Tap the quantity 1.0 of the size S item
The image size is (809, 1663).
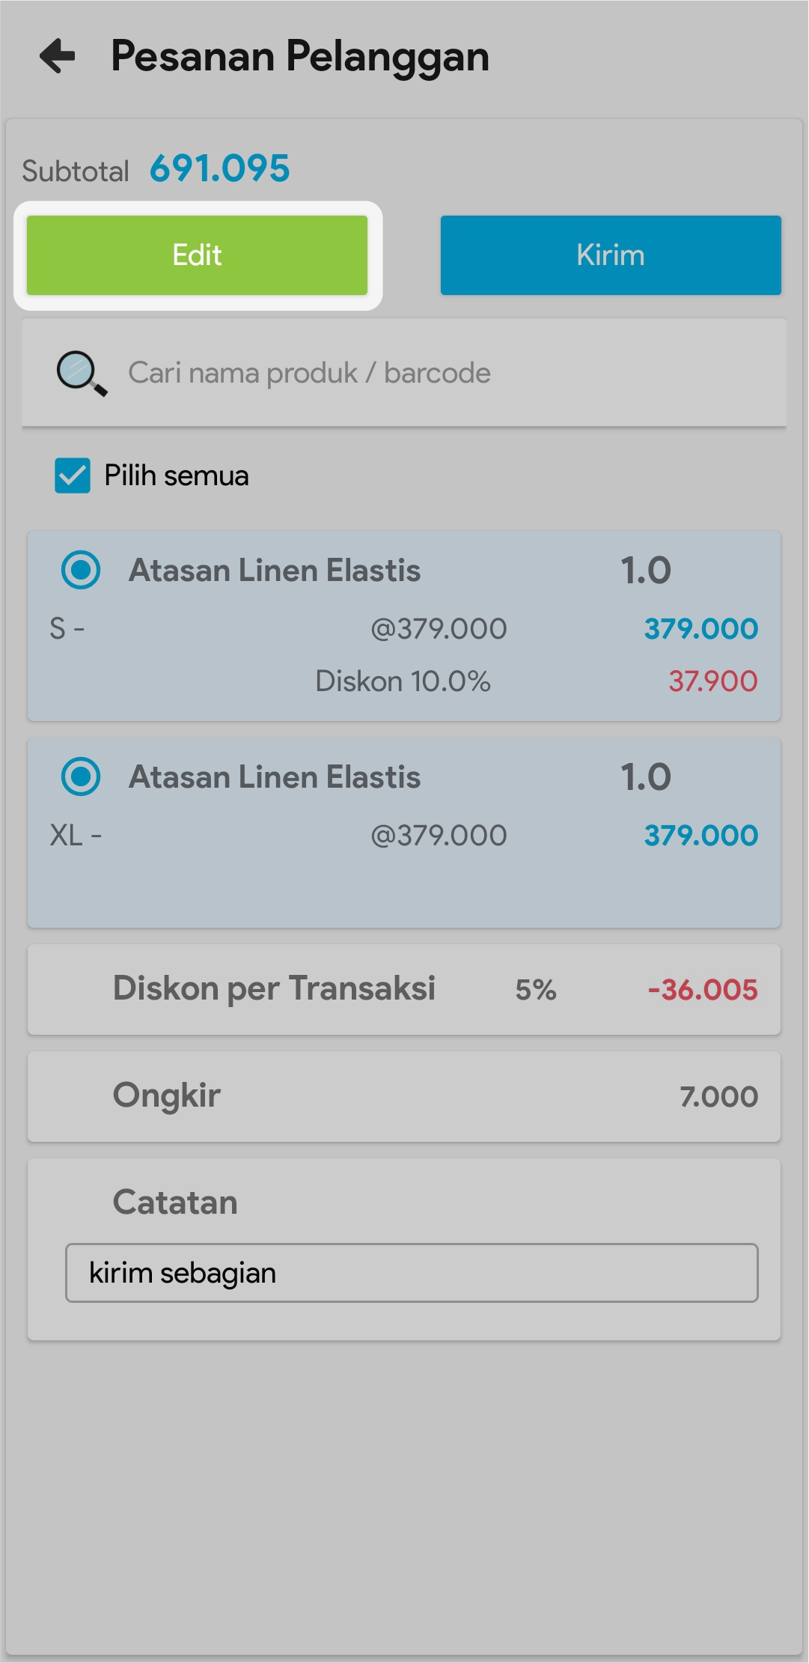click(645, 571)
